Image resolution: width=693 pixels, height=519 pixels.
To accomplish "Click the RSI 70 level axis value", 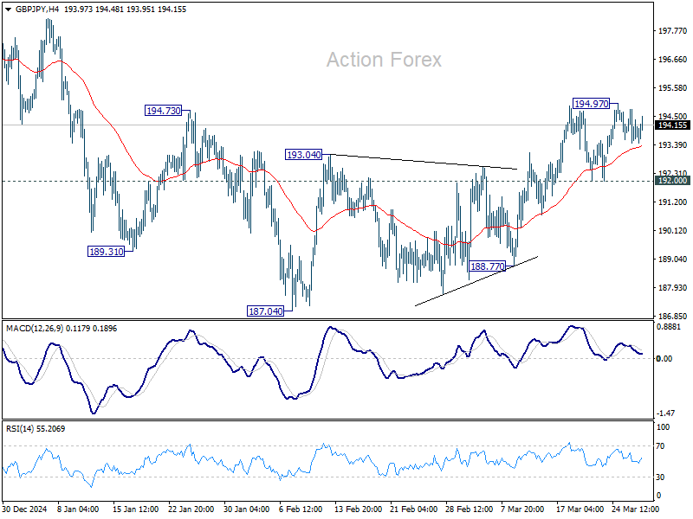I will point(660,446).
